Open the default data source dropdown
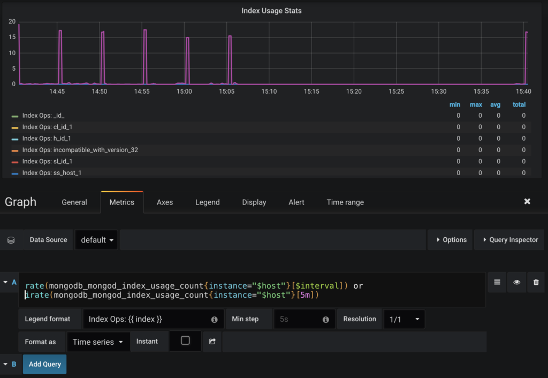 pyautogui.click(x=96, y=239)
